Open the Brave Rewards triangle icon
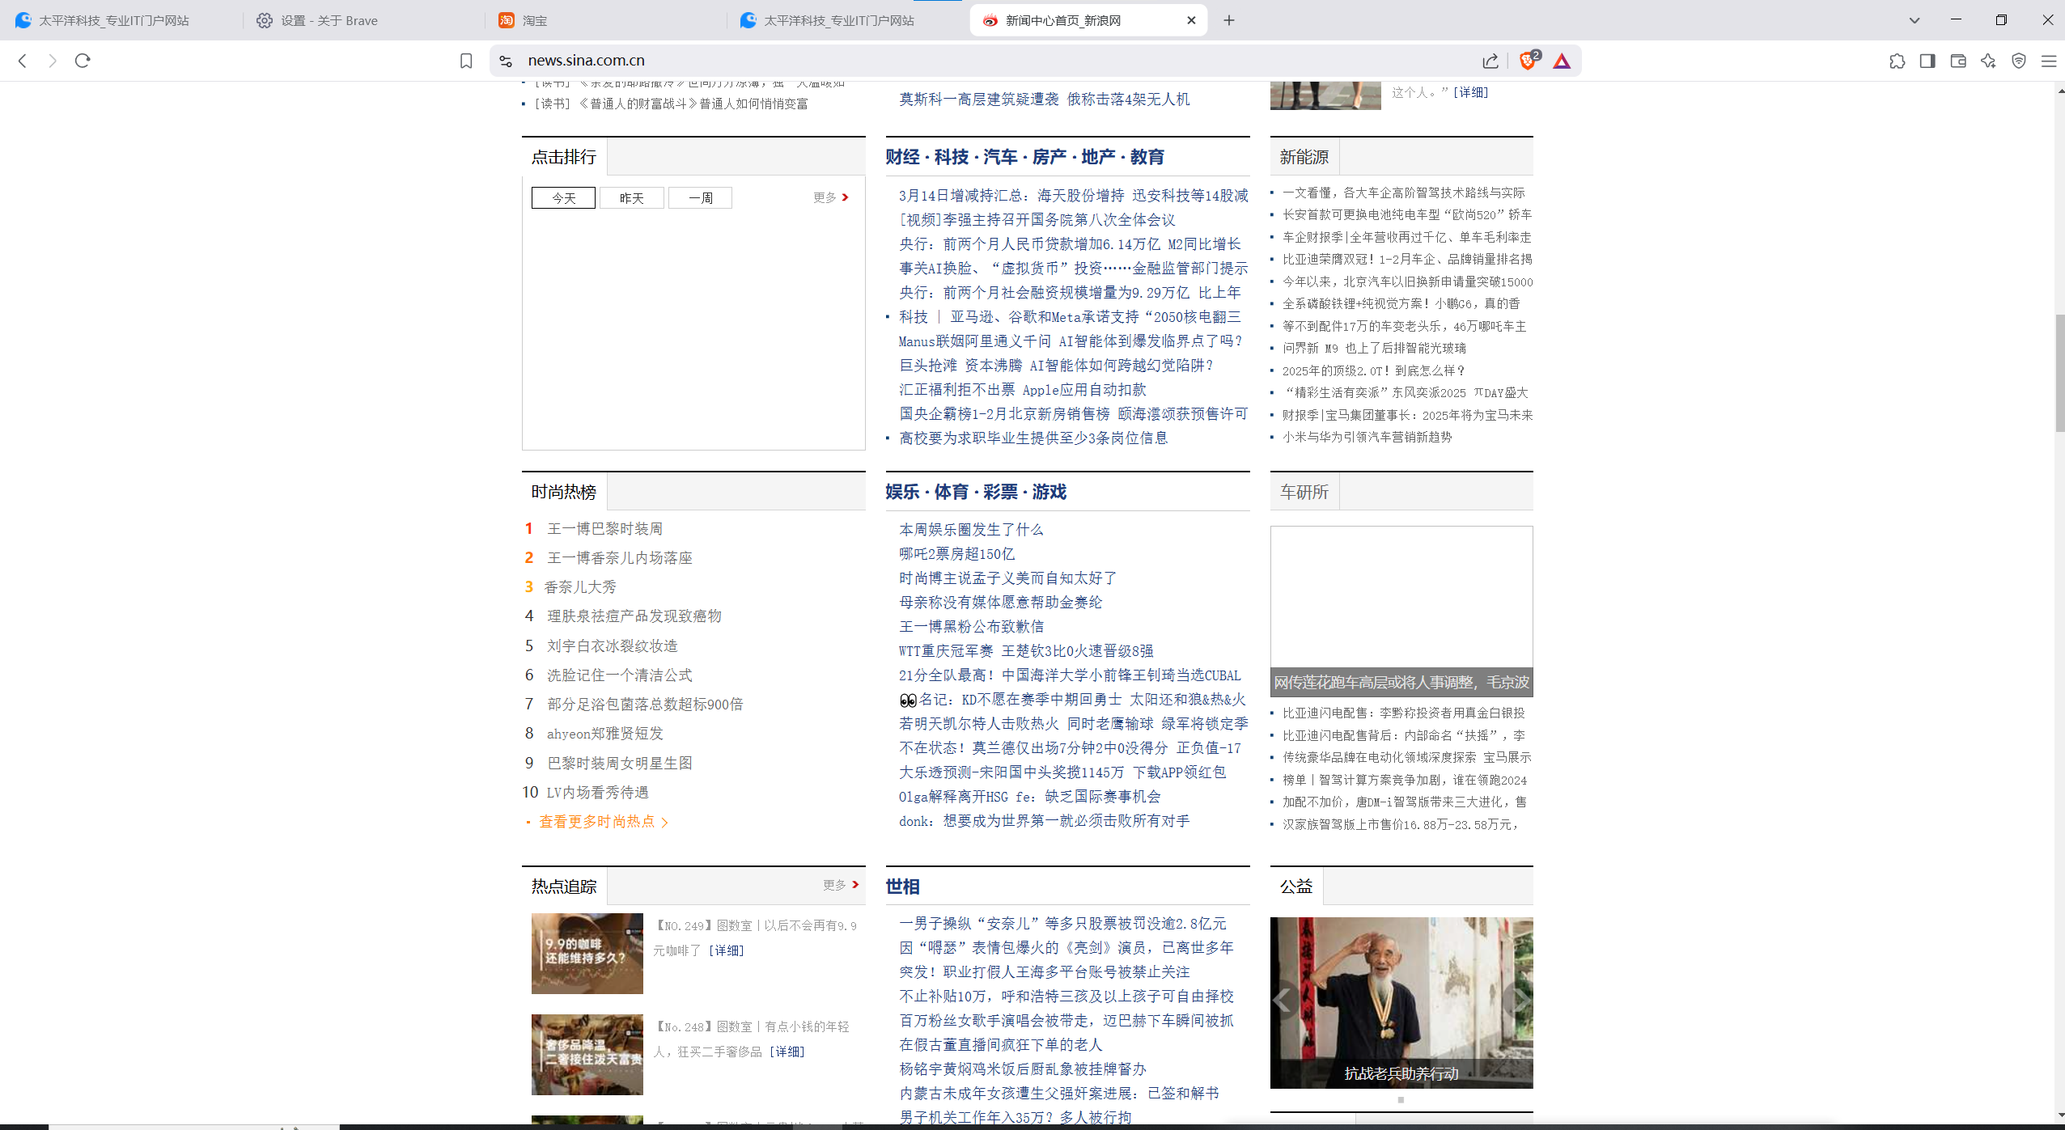The width and height of the screenshot is (2065, 1130). pos(1562,61)
